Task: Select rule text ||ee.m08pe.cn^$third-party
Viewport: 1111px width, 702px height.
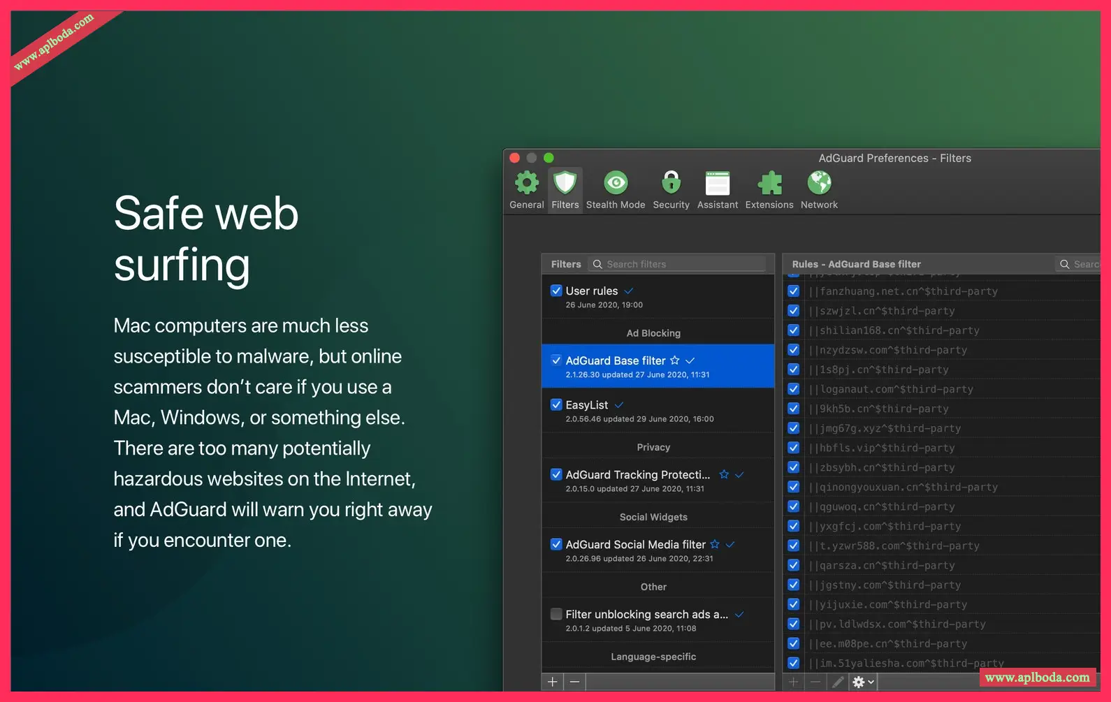Action: 888,643
